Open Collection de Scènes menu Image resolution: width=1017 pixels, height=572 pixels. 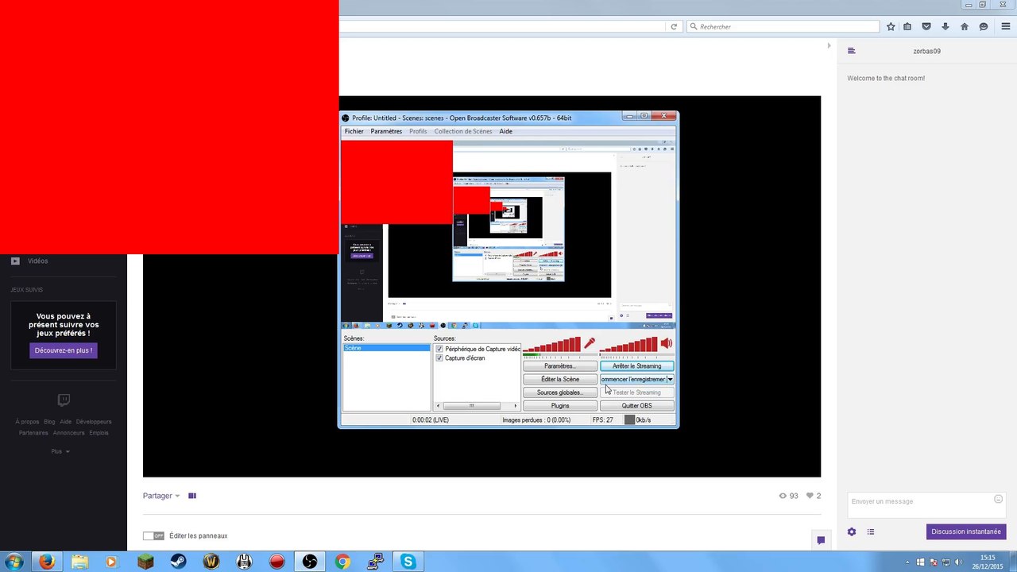tap(463, 131)
